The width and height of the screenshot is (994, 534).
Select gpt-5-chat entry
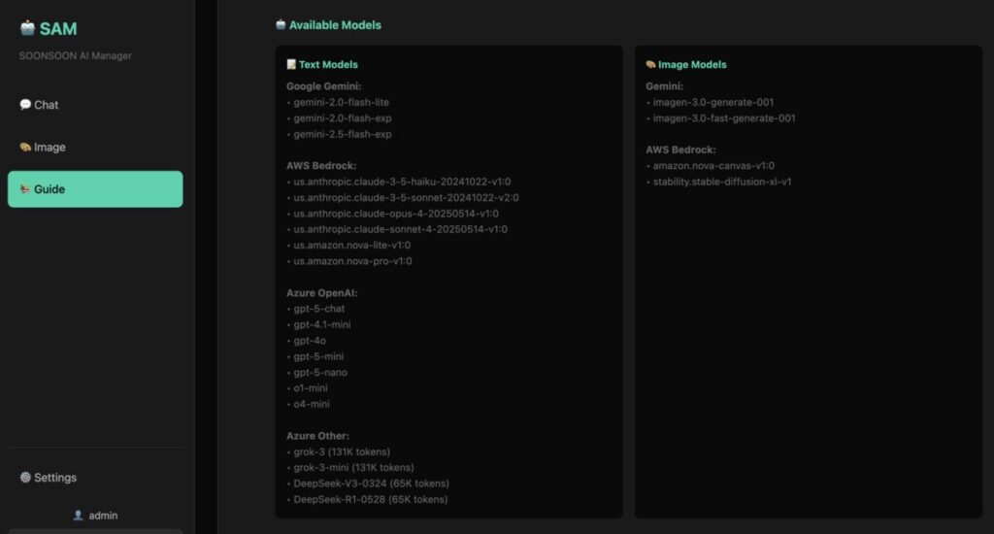pos(318,309)
